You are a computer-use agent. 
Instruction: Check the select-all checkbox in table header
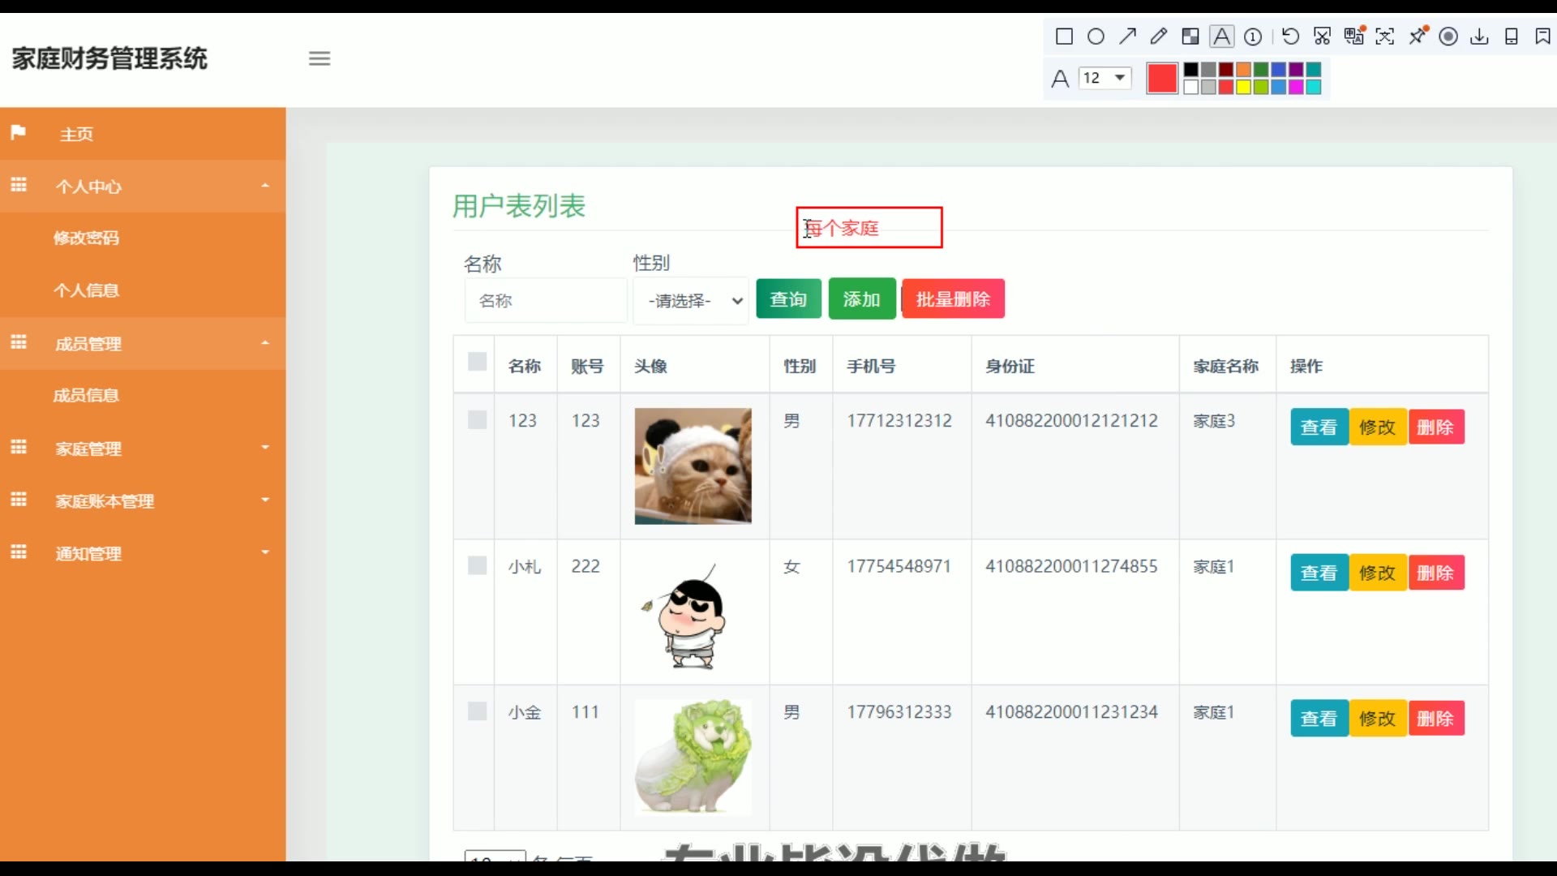(x=478, y=362)
